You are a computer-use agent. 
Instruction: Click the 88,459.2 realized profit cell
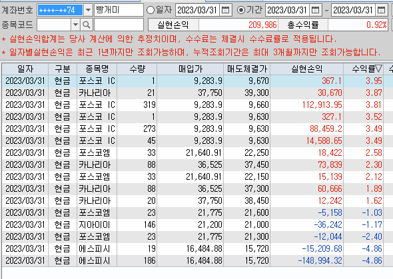click(307, 129)
